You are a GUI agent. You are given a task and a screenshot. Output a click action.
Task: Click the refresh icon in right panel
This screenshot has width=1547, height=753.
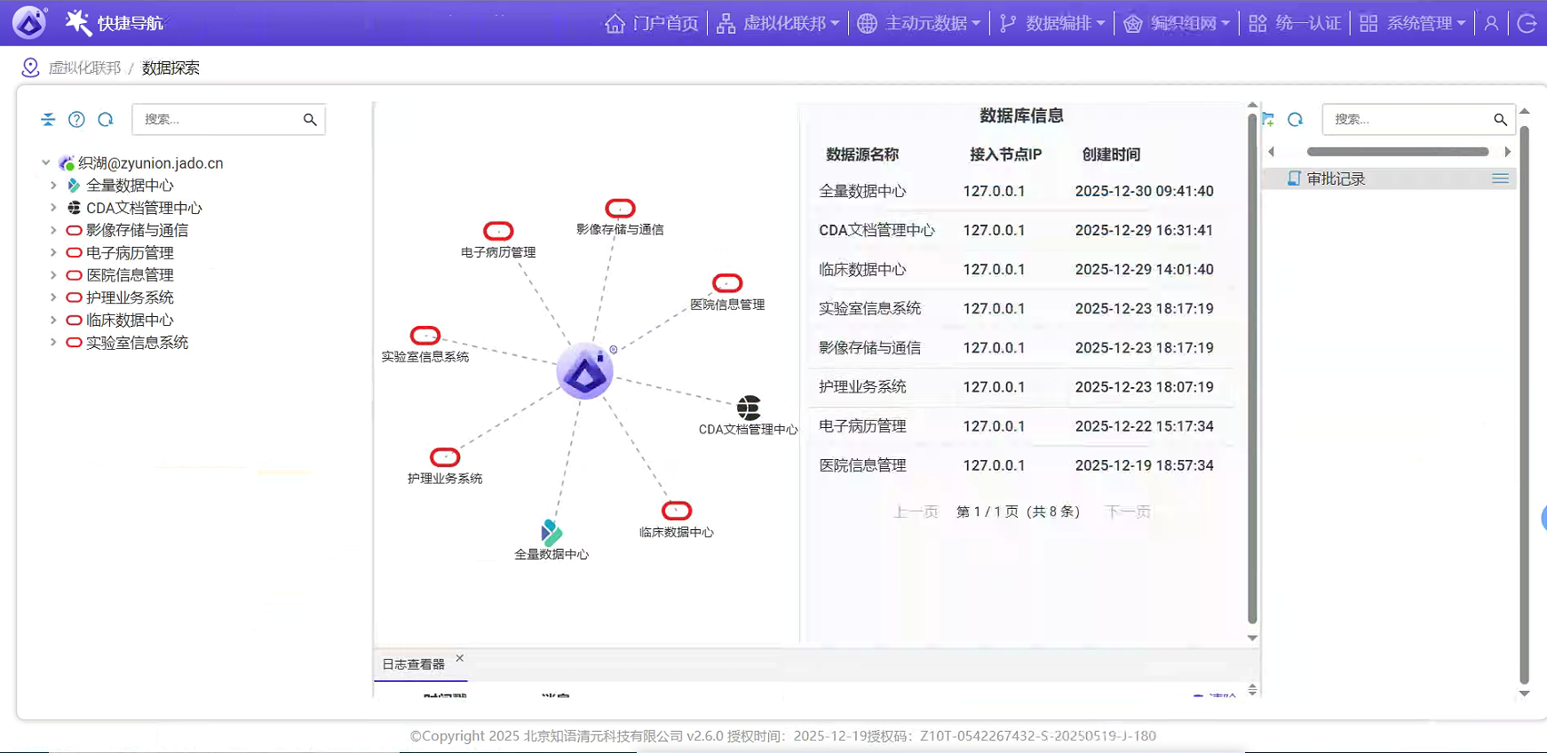pos(1296,119)
